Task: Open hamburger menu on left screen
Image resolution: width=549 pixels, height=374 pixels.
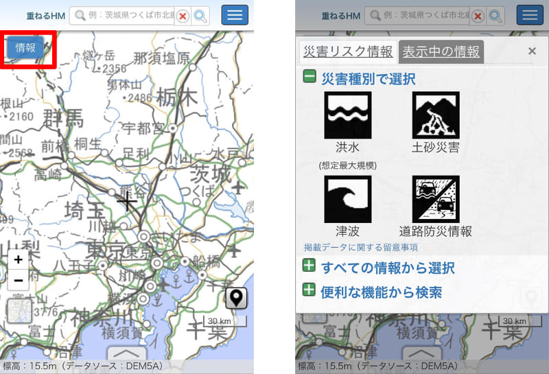Action: [x=235, y=14]
